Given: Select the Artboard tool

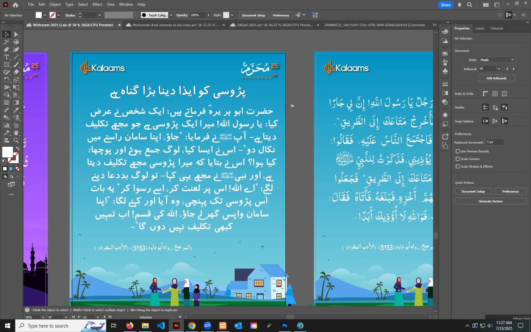Looking at the screenshot, I should coord(16,125).
